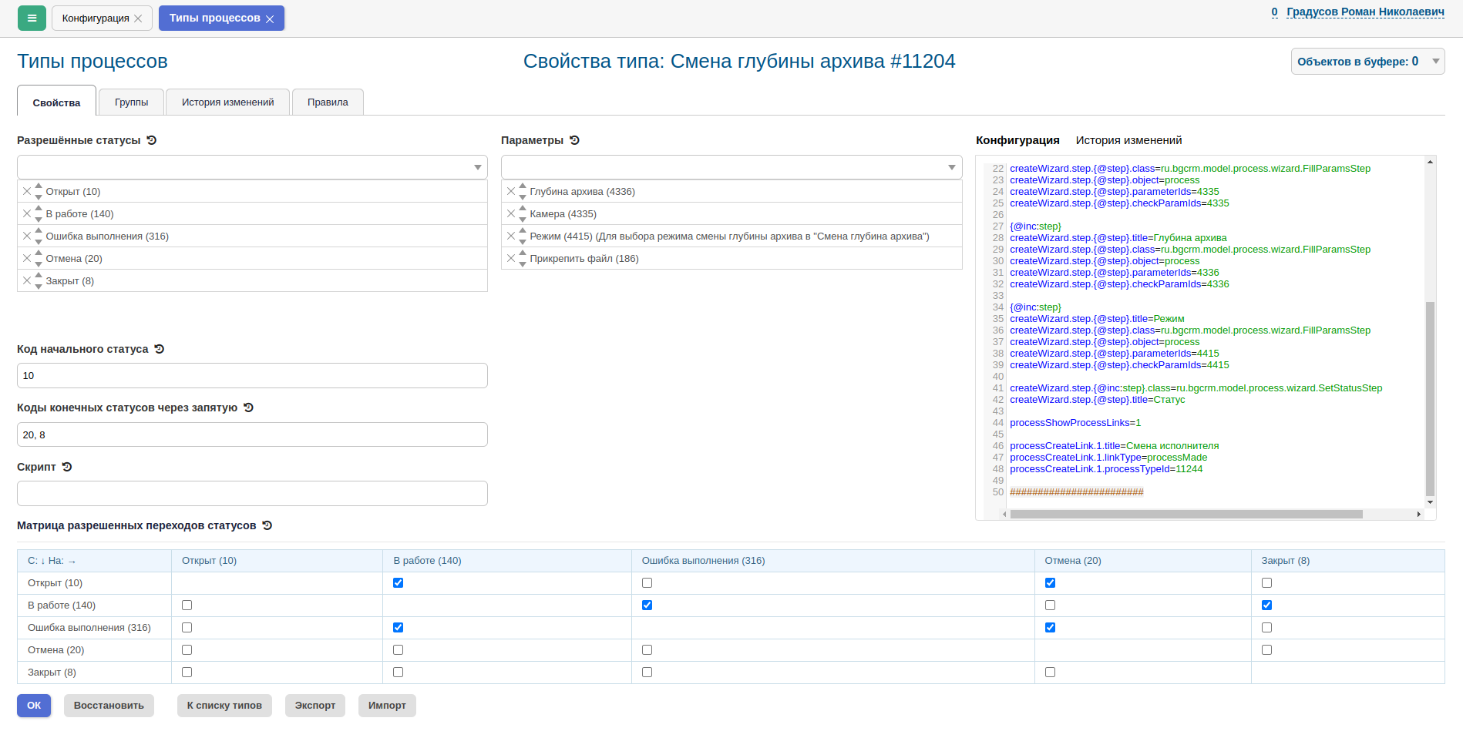Reorder arrows for parameter Глубина архива
Image resolution: width=1463 pixels, height=738 pixels.
tap(523, 191)
